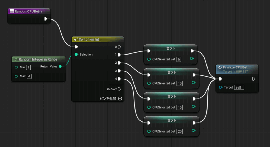The width and height of the screenshot is (270, 147).
Task: Select the Finalize CPUBet node title
Action: click(x=235, y=67)
